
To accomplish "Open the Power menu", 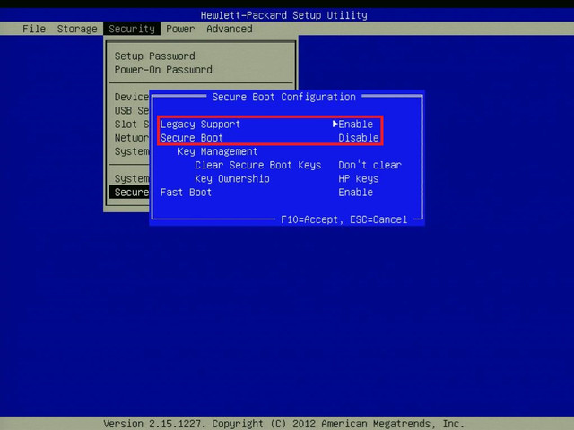I will 180,29.
